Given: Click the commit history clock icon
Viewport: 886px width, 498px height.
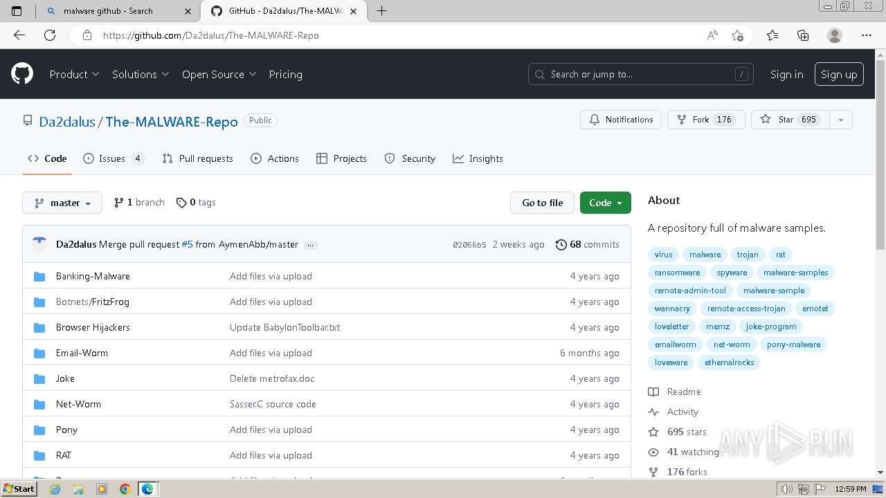Looking at the screenshot, I should 561,244.
